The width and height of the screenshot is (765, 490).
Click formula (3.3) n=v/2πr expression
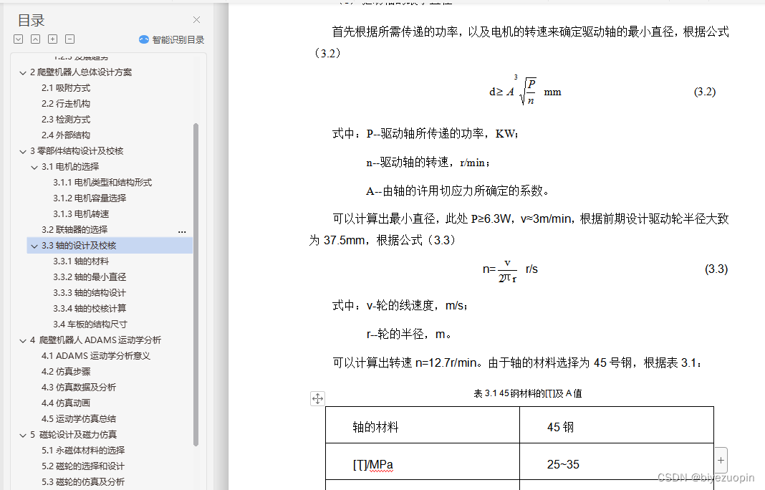(x=510, y=270)
